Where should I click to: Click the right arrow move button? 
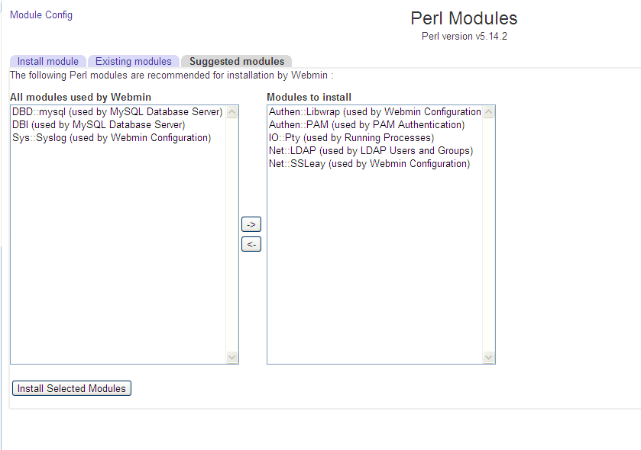(251, 224)
